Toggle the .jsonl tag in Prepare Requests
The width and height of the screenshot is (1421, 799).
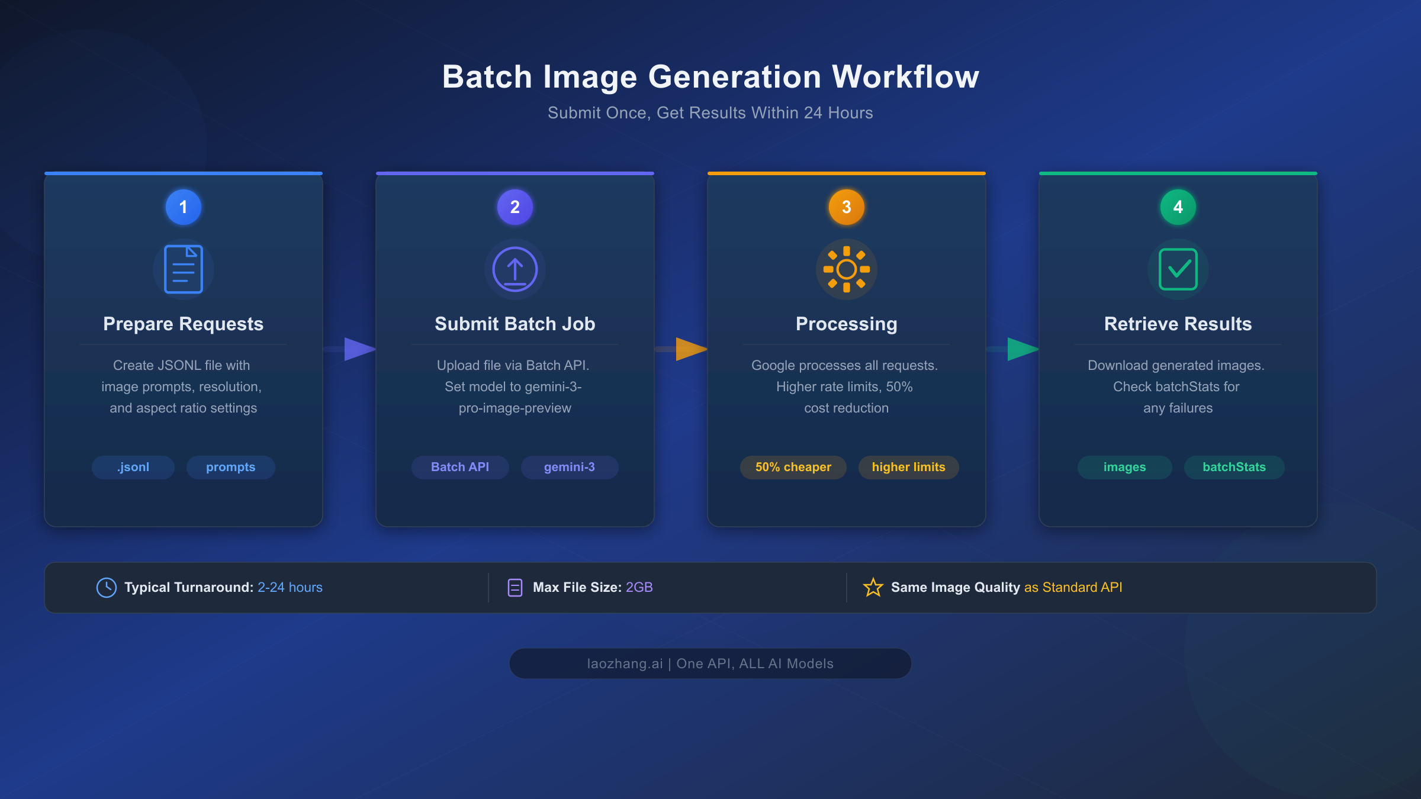[x=133, y=467]
